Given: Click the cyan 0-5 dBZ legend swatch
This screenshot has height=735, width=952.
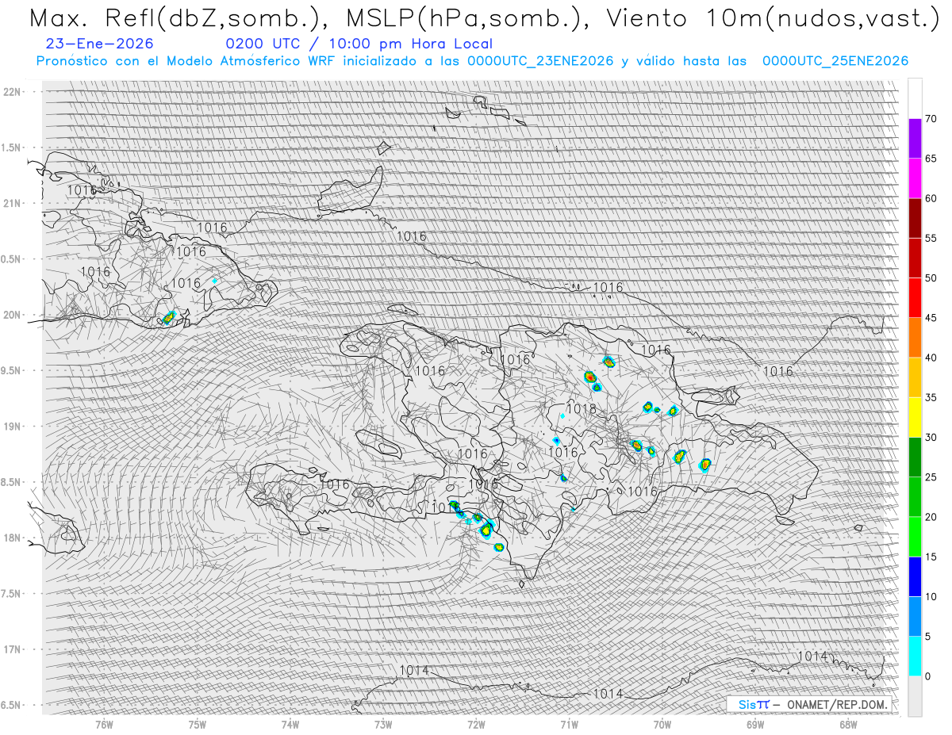Looking at the screenshot, I should tap(915, 656).
